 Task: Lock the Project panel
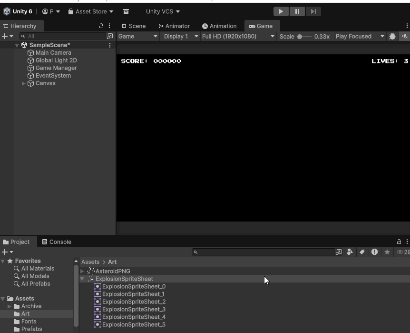pos(399,242)
